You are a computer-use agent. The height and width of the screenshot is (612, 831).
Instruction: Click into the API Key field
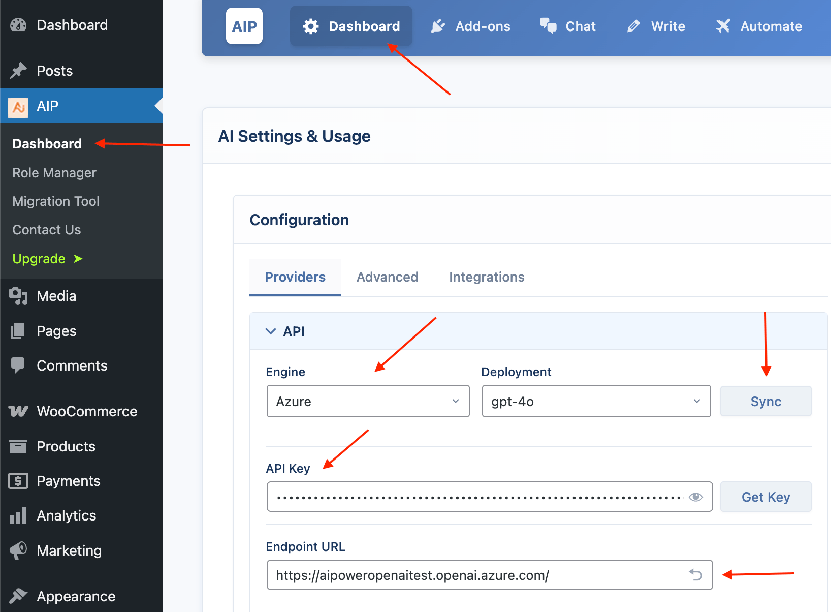490,497
